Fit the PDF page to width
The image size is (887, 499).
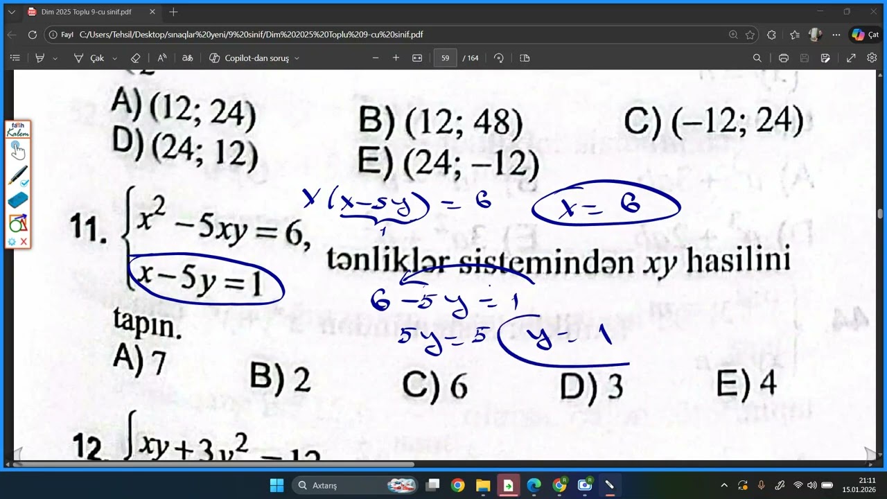click(x=417, y=58)
